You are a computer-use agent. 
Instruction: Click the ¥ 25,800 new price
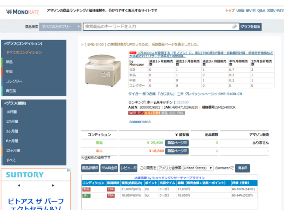click(155, 143)
